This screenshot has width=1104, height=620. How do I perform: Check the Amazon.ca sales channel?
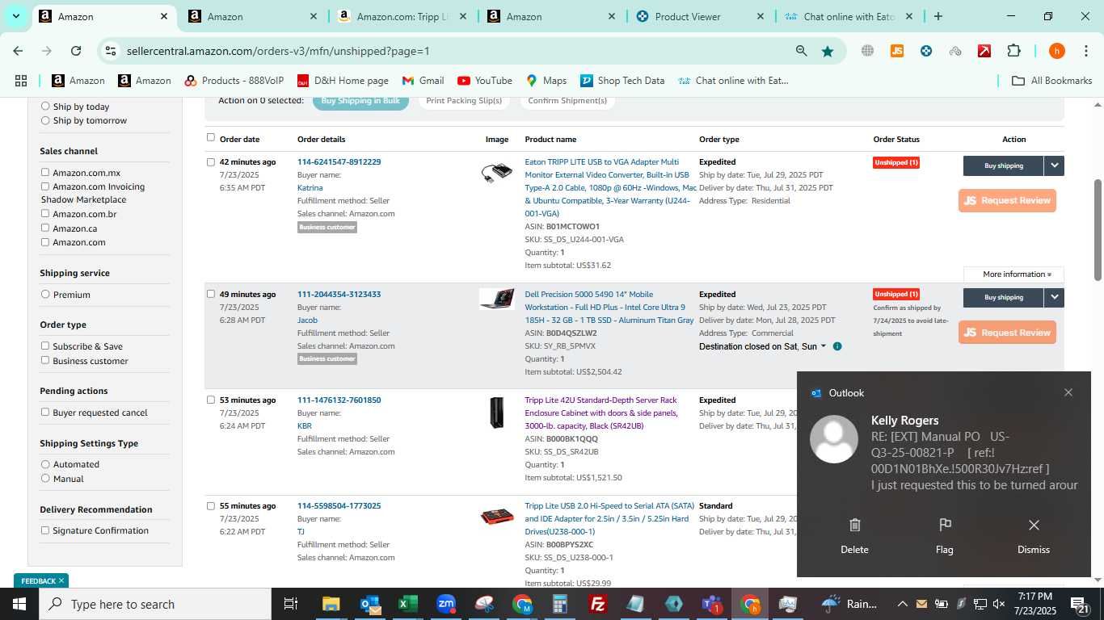(45, 228)
